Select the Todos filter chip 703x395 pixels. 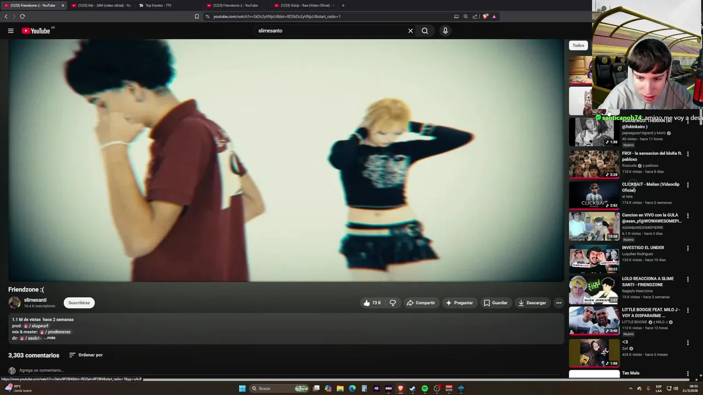pyautogui.click(x=578, y=46)
